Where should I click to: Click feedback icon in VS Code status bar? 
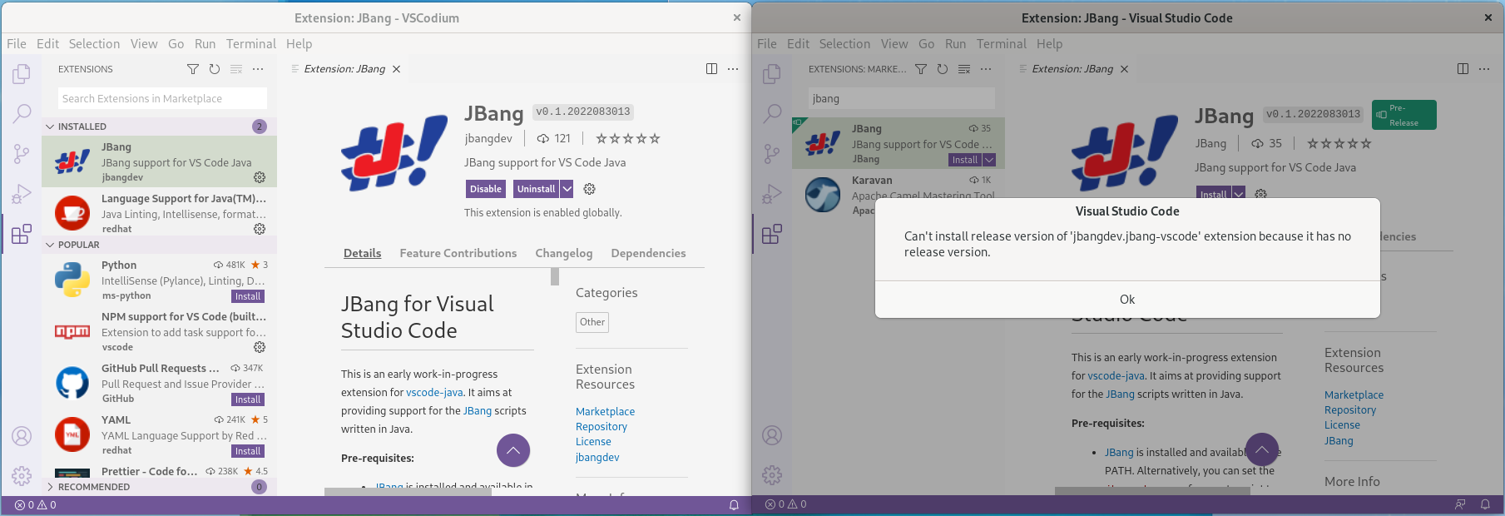(x=1460, y=504)
